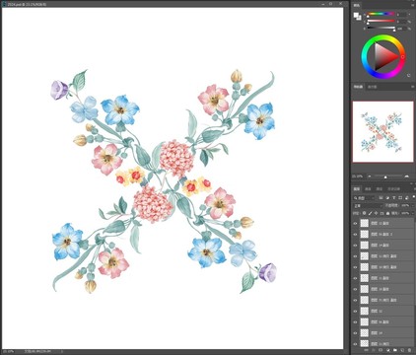Adjust the rainbow hue slider in Color panel
The image size is (416, 355).
[x=381, y=14]
